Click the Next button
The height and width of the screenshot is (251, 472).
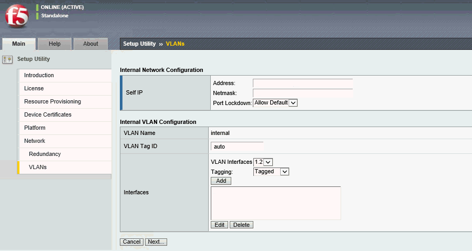(x=156, y=242)
